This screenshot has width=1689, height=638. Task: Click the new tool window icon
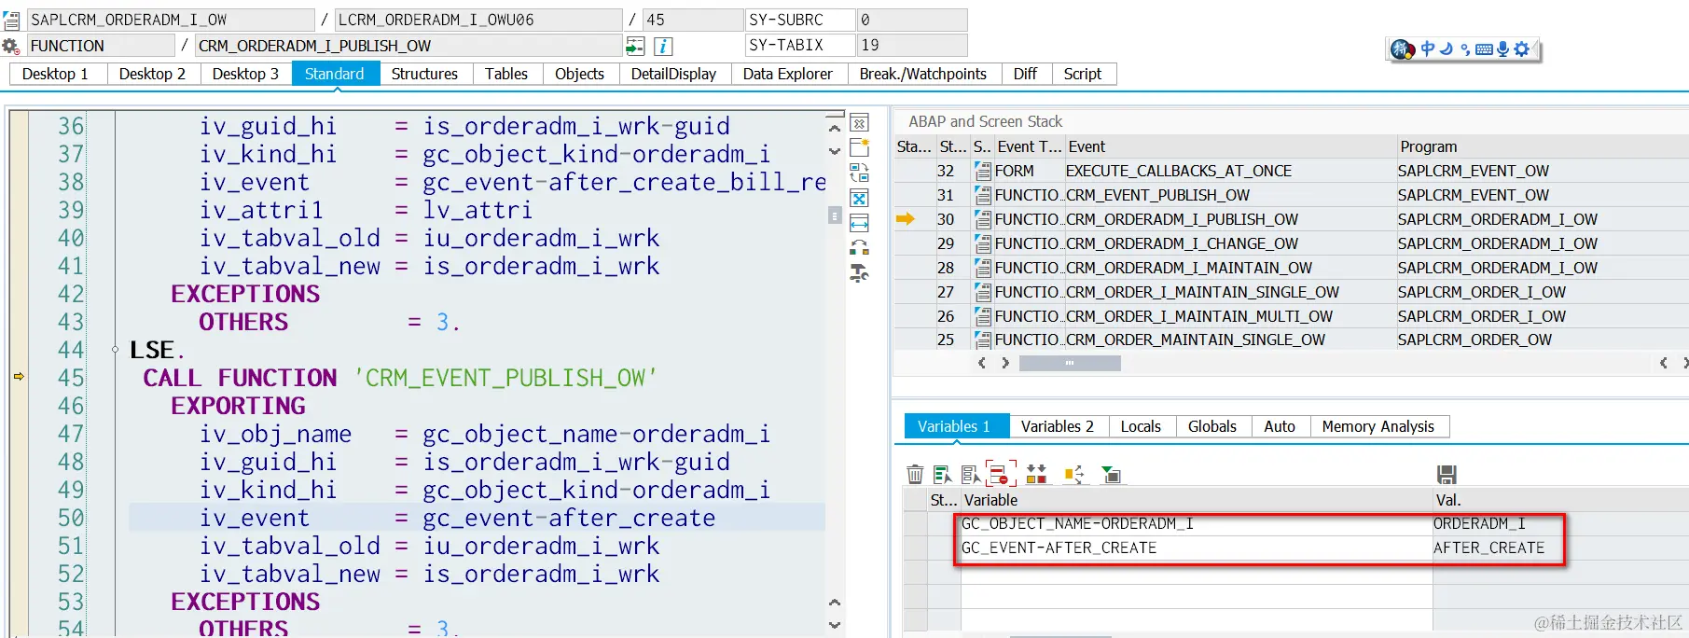859,148
